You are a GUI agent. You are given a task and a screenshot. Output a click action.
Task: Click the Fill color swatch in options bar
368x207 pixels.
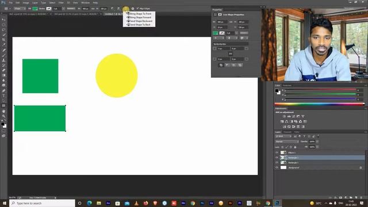point(35,9)
